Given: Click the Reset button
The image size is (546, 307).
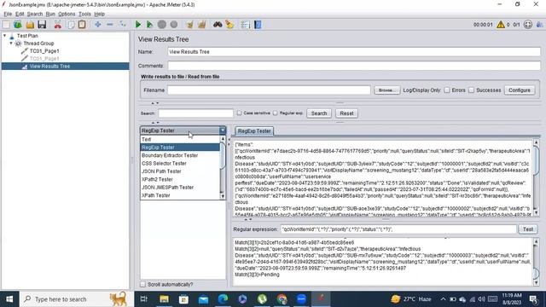Looking at the screenshot, I should pyautogui.click(x=346, y=113).
